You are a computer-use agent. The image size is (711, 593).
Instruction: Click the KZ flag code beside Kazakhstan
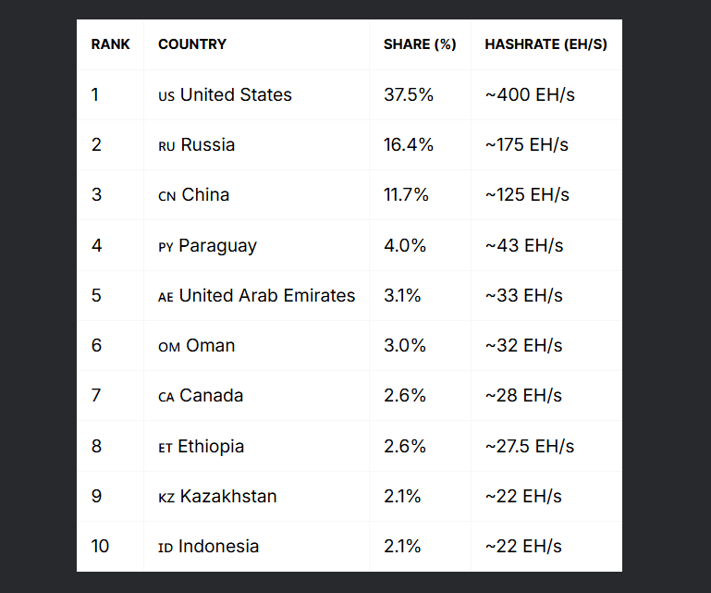point(166,498)
